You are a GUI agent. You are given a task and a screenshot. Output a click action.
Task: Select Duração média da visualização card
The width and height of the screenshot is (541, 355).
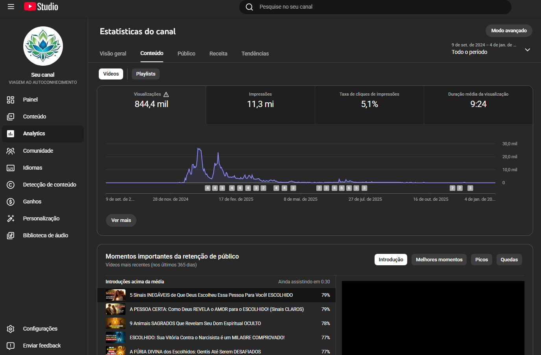478,105
